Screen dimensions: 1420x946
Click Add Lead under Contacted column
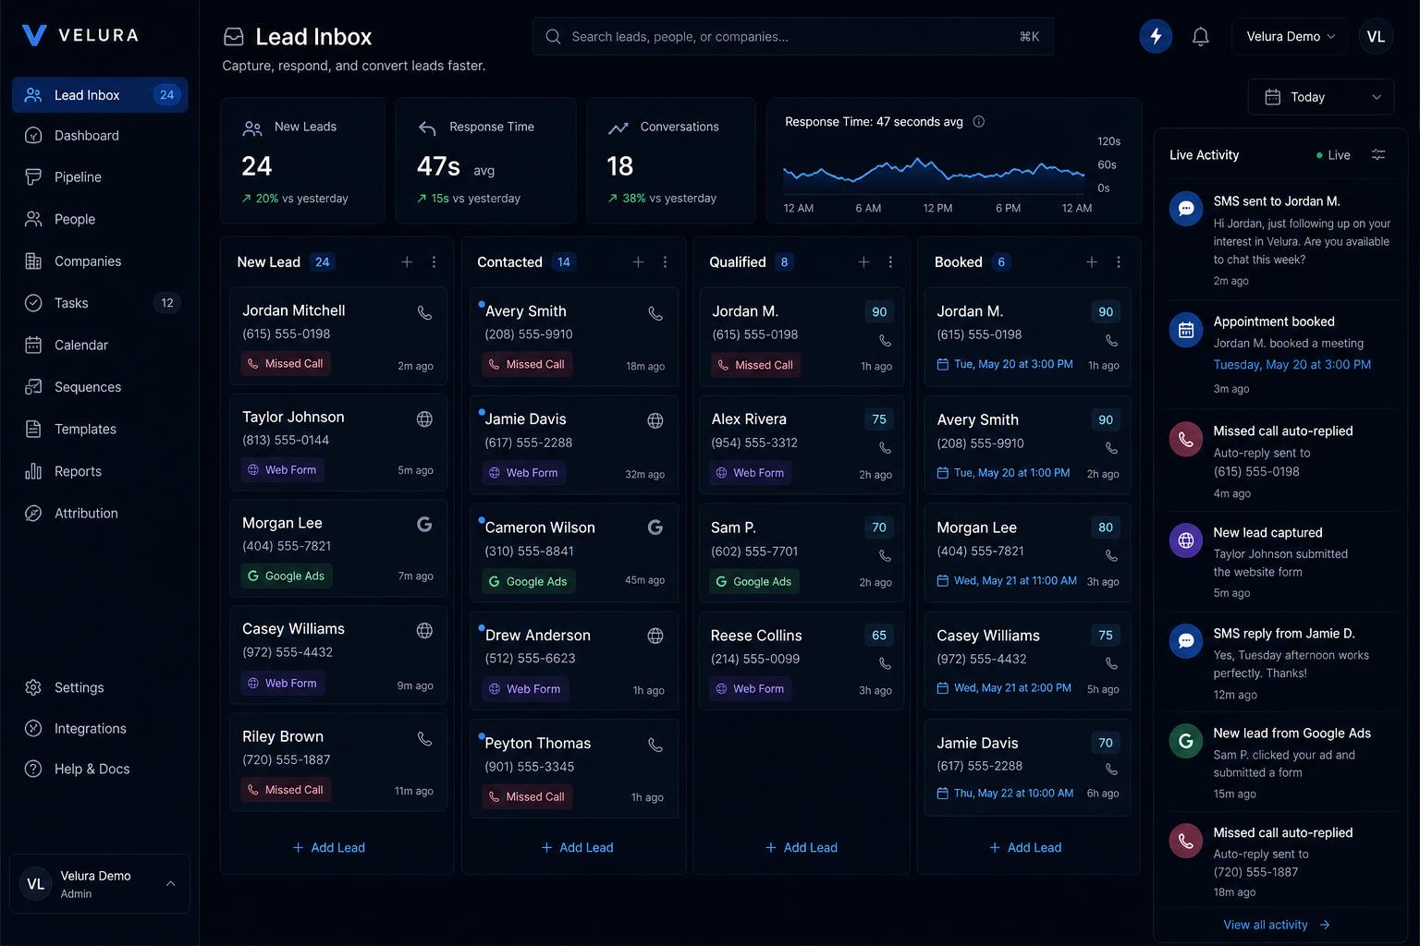coord(577,848)
